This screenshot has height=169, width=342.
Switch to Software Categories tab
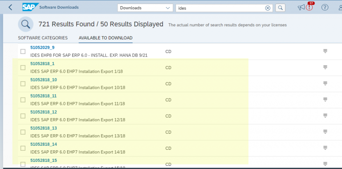click(43, 38)
